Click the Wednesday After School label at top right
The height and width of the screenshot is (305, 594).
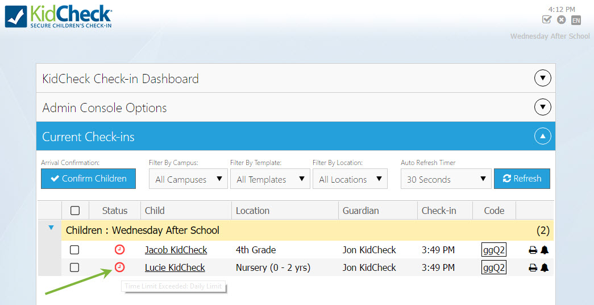tap(550, 36)
